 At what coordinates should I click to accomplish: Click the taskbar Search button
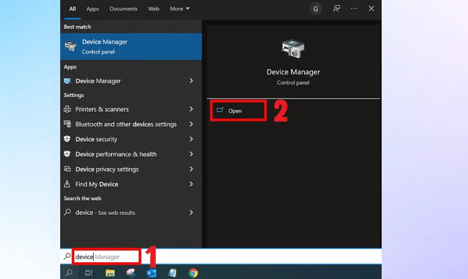69,273
